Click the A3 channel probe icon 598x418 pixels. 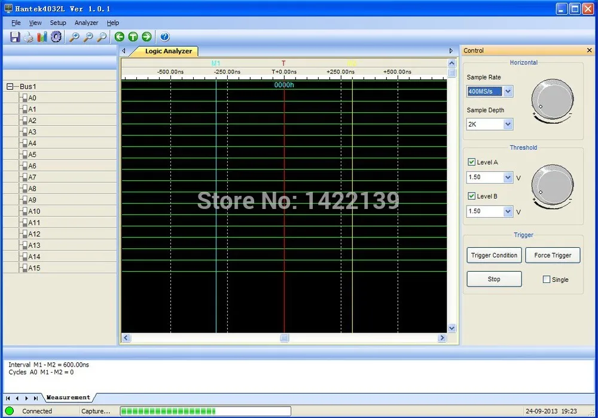pyautogui.click(x=25, y=132)
